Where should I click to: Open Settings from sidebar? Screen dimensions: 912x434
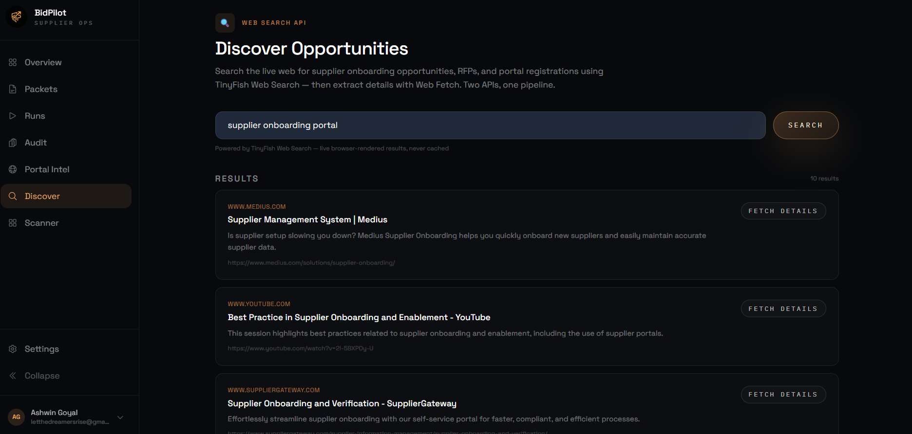point(66,349)
